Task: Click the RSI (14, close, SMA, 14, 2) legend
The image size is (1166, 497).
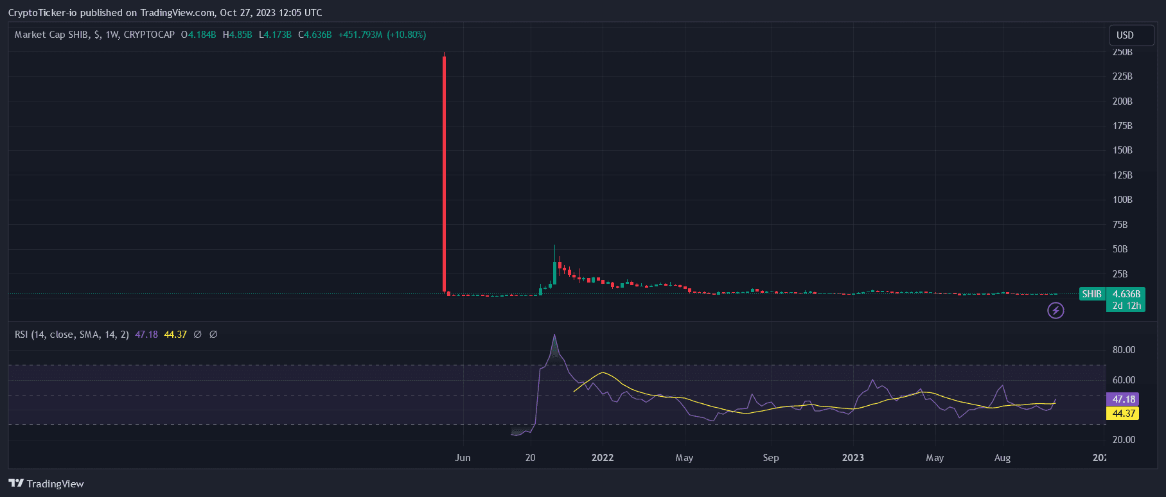Action: coord(72,335)
